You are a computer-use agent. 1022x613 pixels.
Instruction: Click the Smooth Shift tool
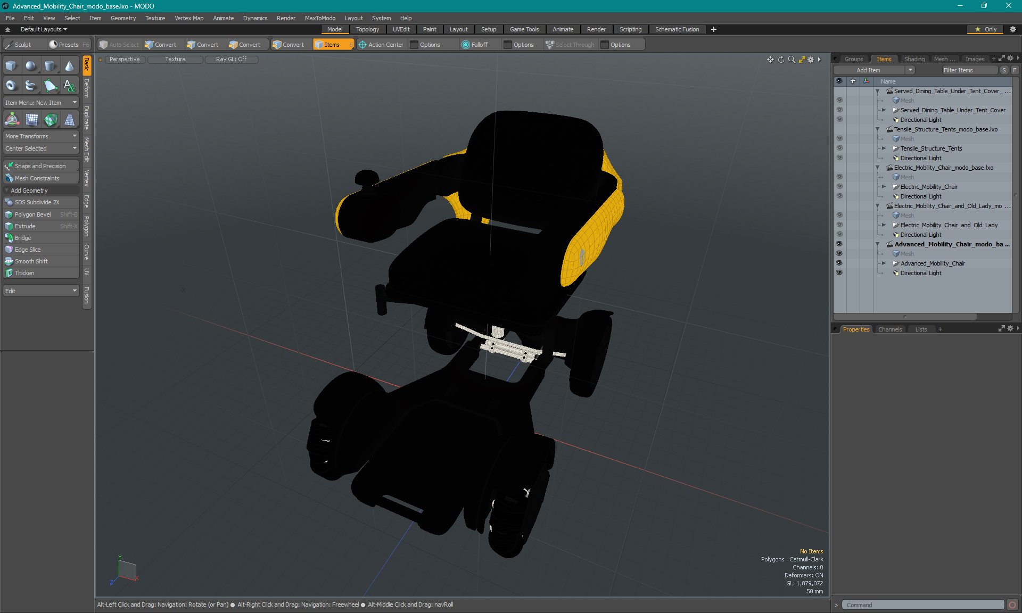pyautogui.click(x=41, y=261)
